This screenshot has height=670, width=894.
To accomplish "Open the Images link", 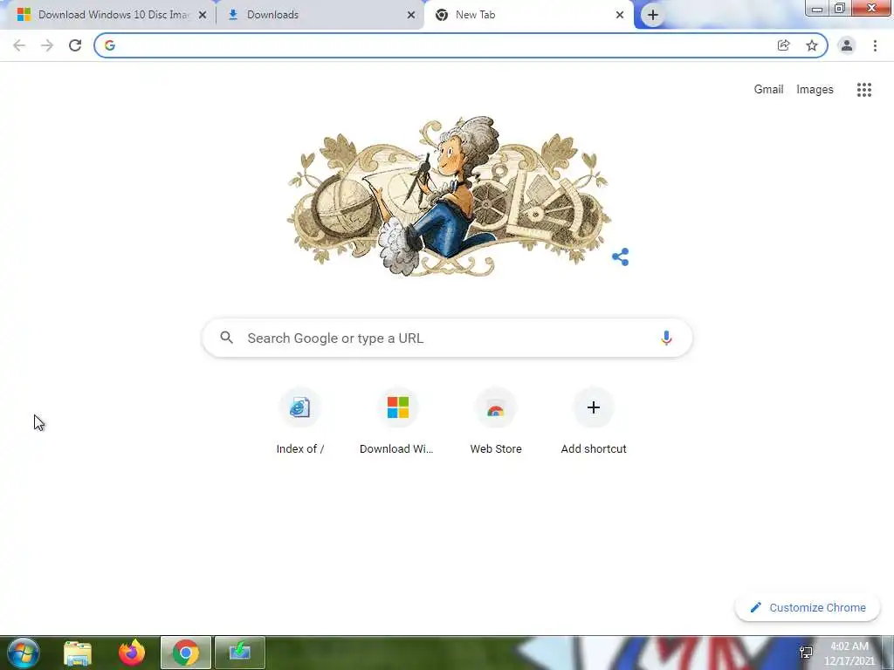I will coord(815,90).
